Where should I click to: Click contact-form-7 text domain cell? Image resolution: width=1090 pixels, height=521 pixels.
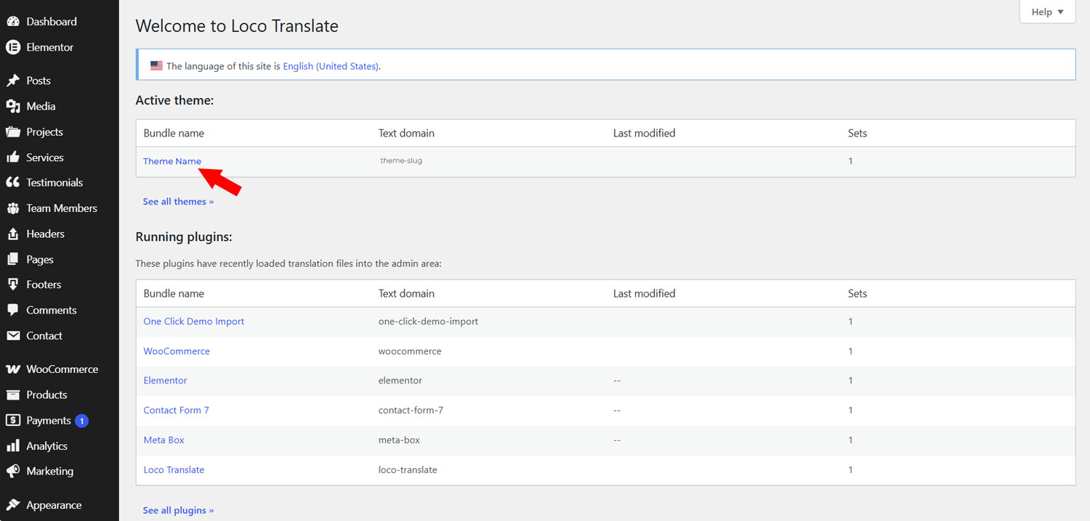[411, 410]
